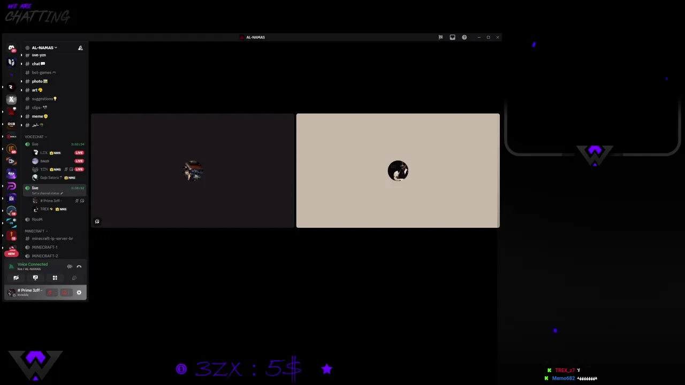This screenshot has width=685, height=385.
Task: Watch LZX's LIVE stream badge
Action: tap(79, 153)
